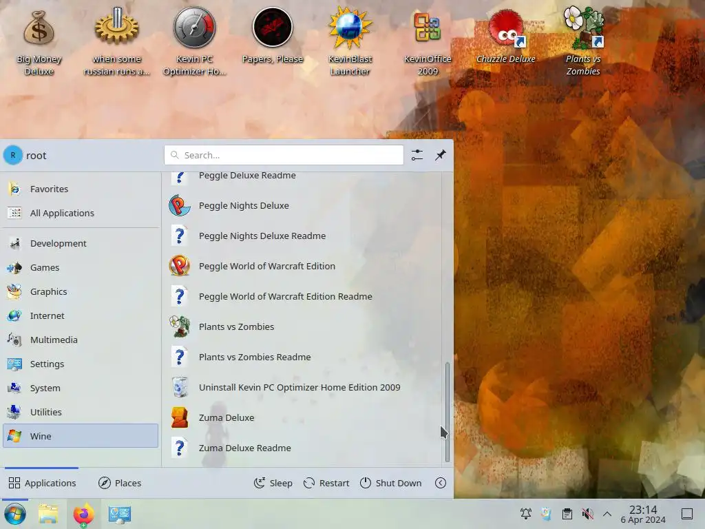This screenshot has width=705, height=529.
Task: Click the muted volume tray icon
Action: (x=587, y=514)
